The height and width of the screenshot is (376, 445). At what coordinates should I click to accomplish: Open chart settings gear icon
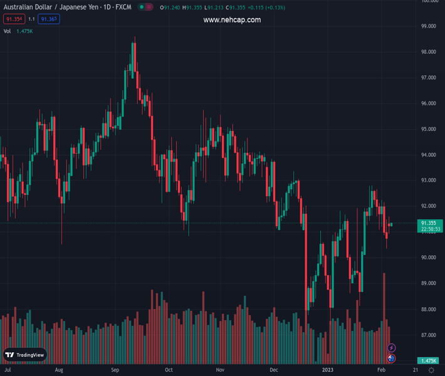click(x=431, y=370)
